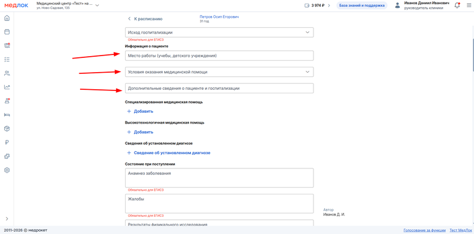Click the user avatar icon
This screenshot has height=234, width=474.
click(x=398, y=5)
